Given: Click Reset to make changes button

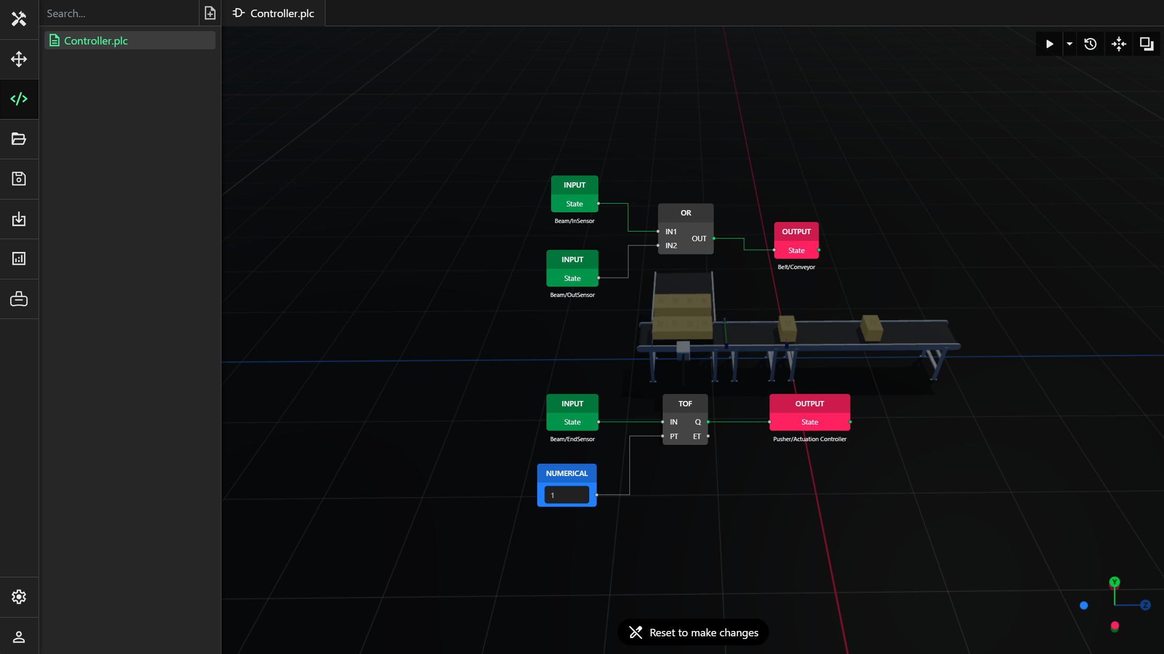Looking at the screenshot, I should point(693,633).
